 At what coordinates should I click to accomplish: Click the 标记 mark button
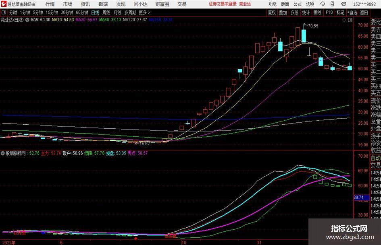click(340, 12)
